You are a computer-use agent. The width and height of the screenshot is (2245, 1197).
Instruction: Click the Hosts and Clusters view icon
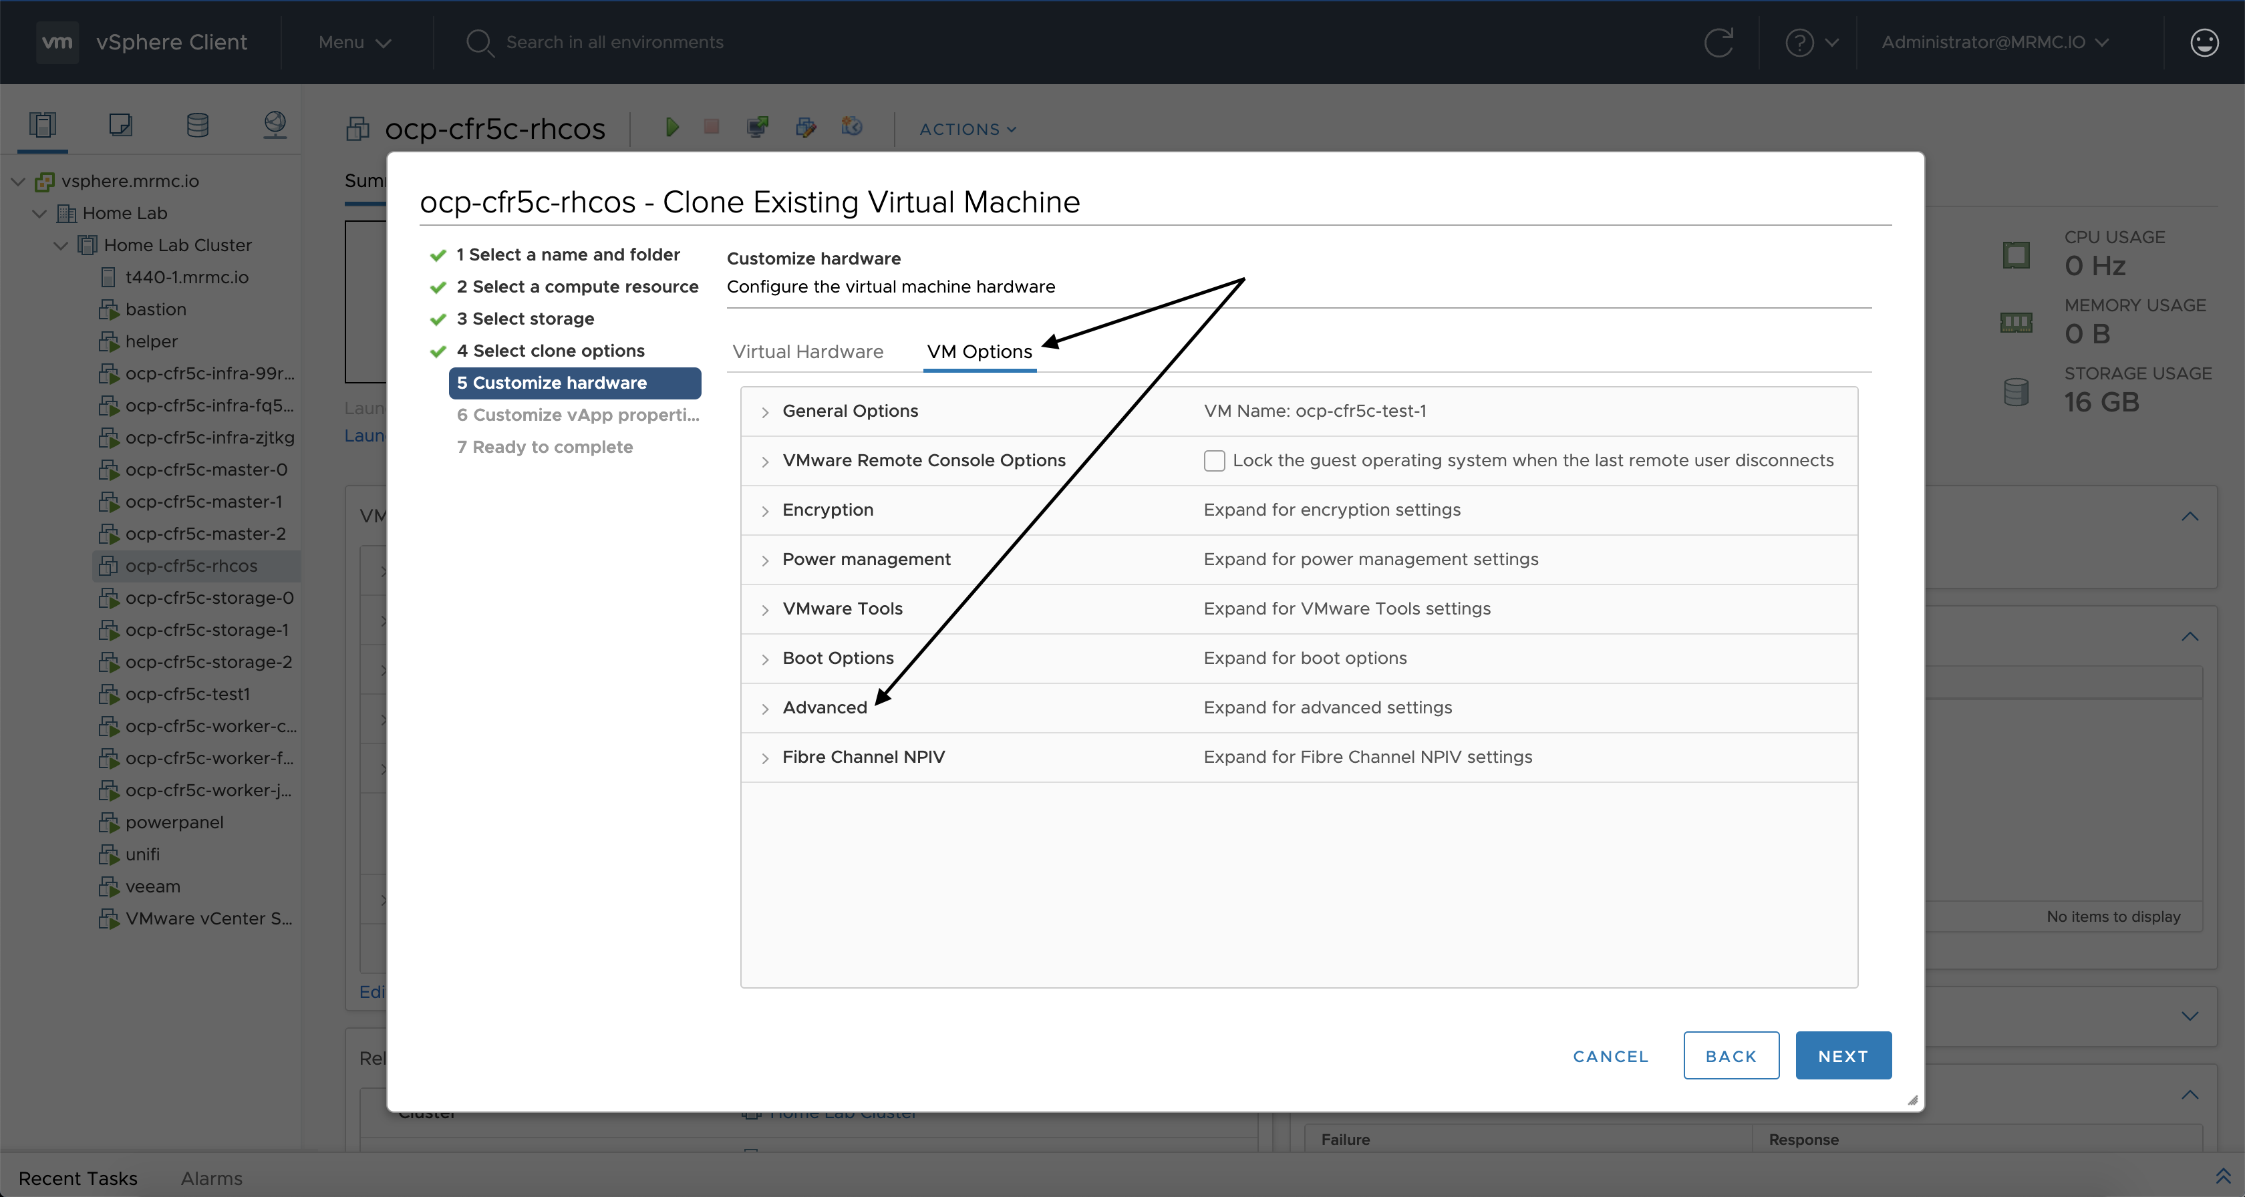click(x=43, y=125)
